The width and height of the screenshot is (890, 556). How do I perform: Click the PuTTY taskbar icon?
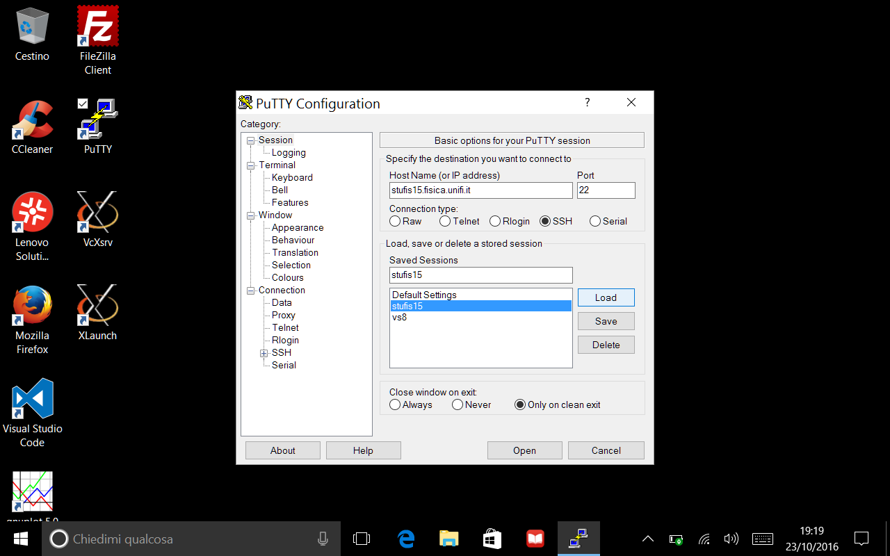578,539
